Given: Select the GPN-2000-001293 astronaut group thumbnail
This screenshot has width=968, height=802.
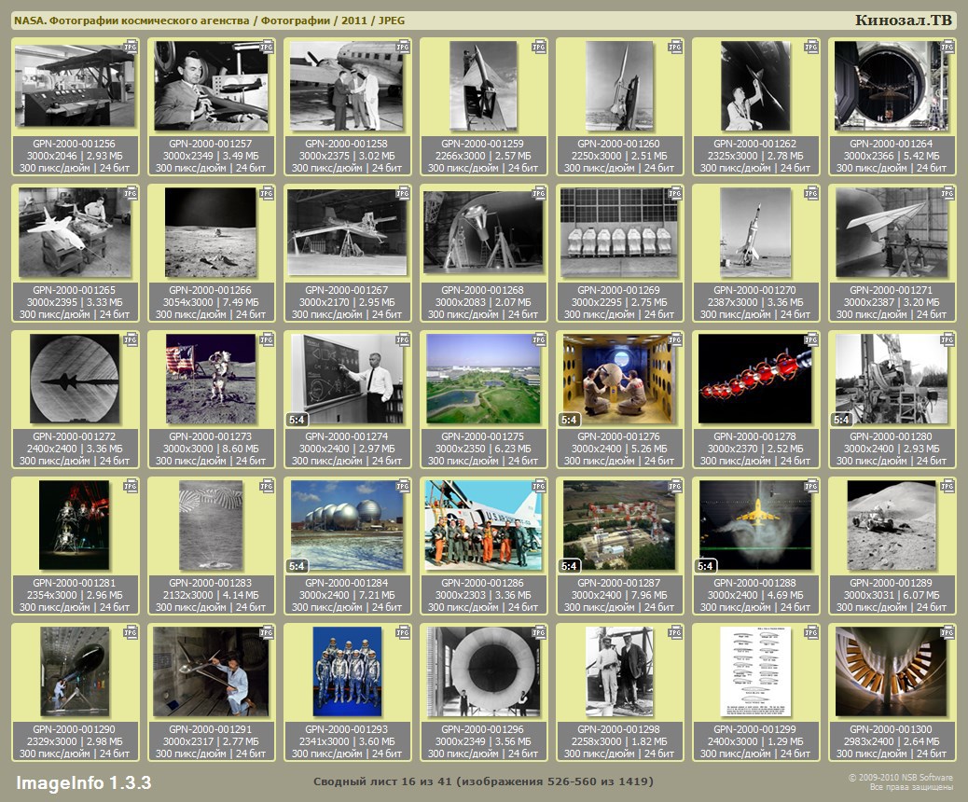Looking at the screenshot, I should click(x=345, y=671).
